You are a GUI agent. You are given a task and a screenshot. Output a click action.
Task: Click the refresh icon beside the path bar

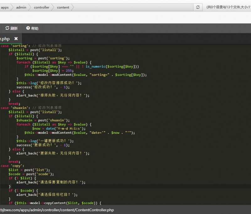click(198, 7)
